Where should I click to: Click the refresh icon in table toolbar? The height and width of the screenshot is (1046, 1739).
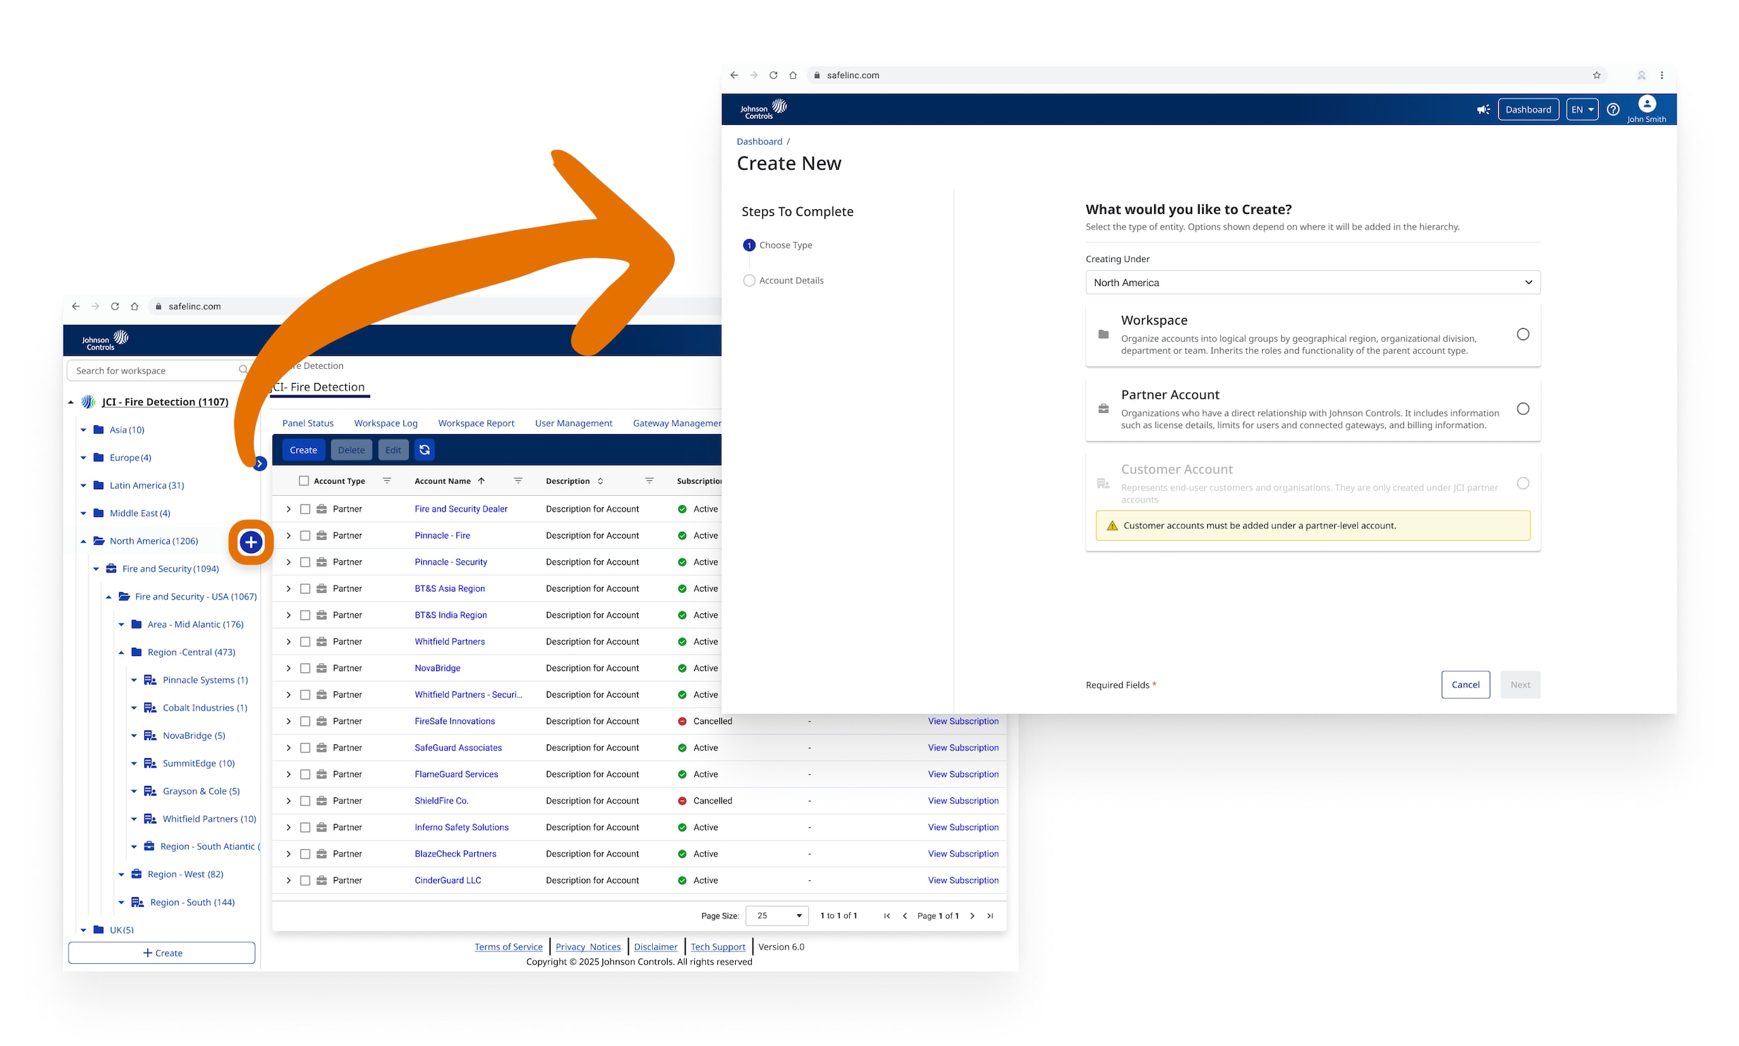(425, 450)
